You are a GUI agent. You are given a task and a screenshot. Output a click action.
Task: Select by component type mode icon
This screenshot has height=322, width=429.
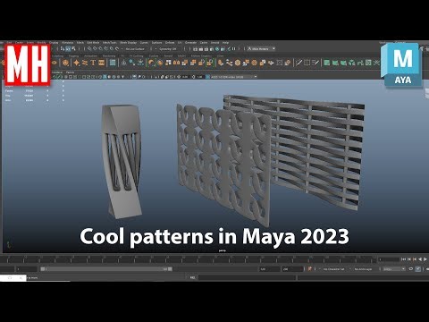(73, 48)
